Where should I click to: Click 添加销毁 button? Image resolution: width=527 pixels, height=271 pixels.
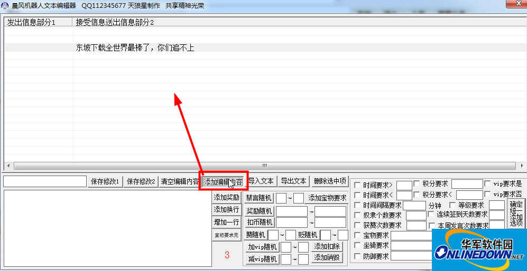327,258
